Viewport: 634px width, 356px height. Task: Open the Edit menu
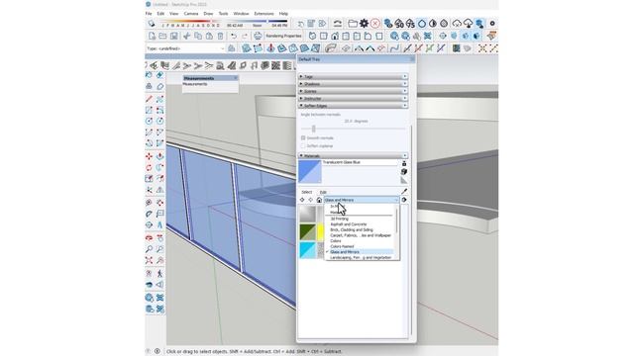[160, 14]
